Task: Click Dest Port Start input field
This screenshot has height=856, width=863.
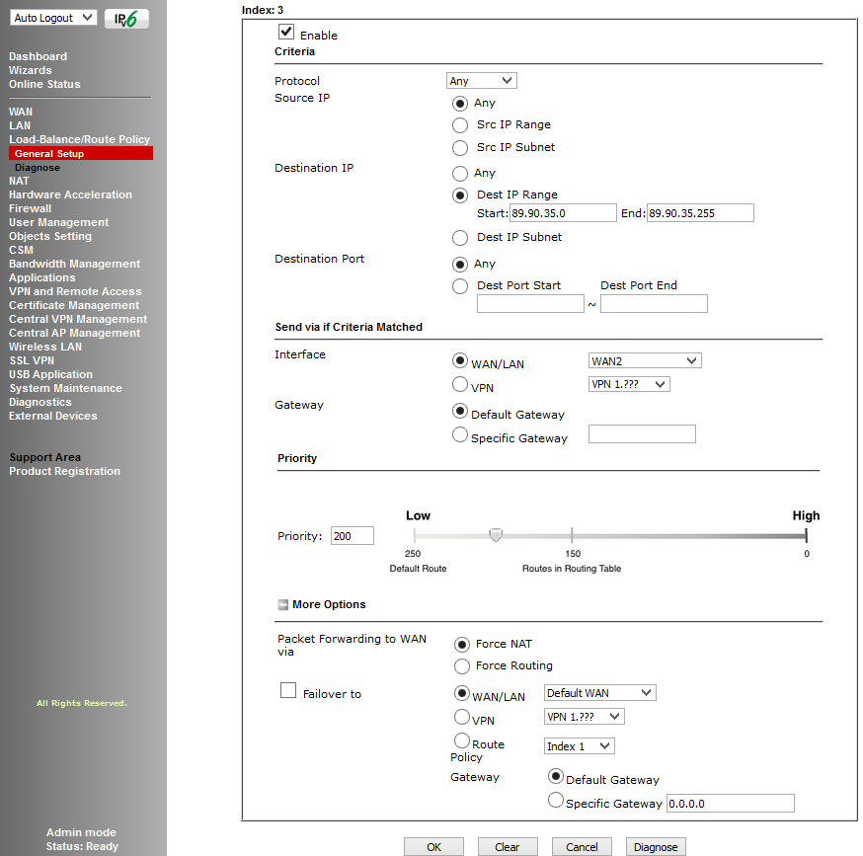Action: pos(530,304)
